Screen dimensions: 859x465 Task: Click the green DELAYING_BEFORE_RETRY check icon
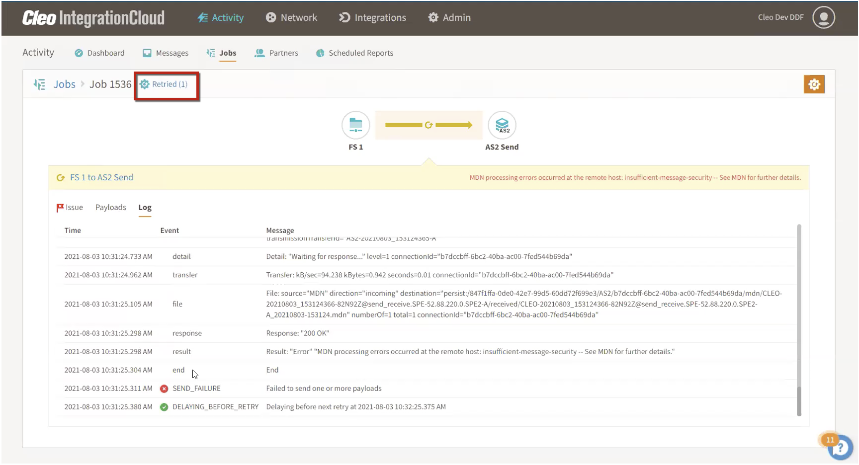pyautogui.click(x=164, y=407)
